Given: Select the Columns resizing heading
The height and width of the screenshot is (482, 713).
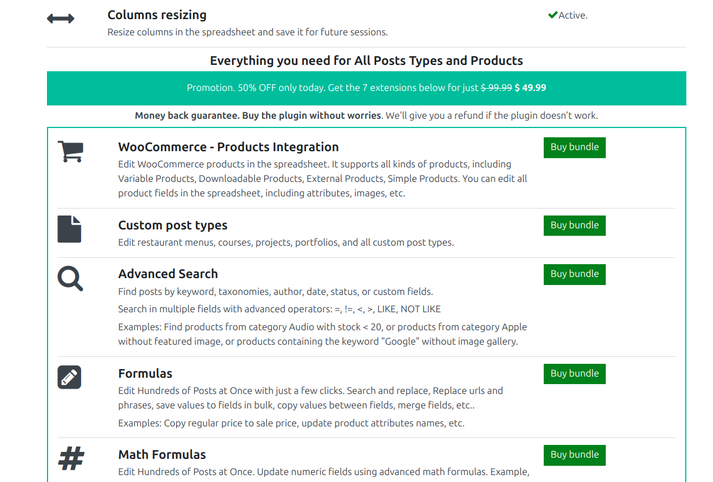Looking at the screenshot, I should pyautogui.click(x=157, y=15).
